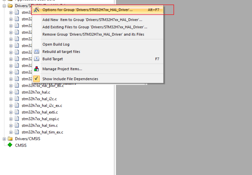The image size is (252, 175).
Task: Select stm32h7xx_hal_tim.c file name
Action: 40,126
